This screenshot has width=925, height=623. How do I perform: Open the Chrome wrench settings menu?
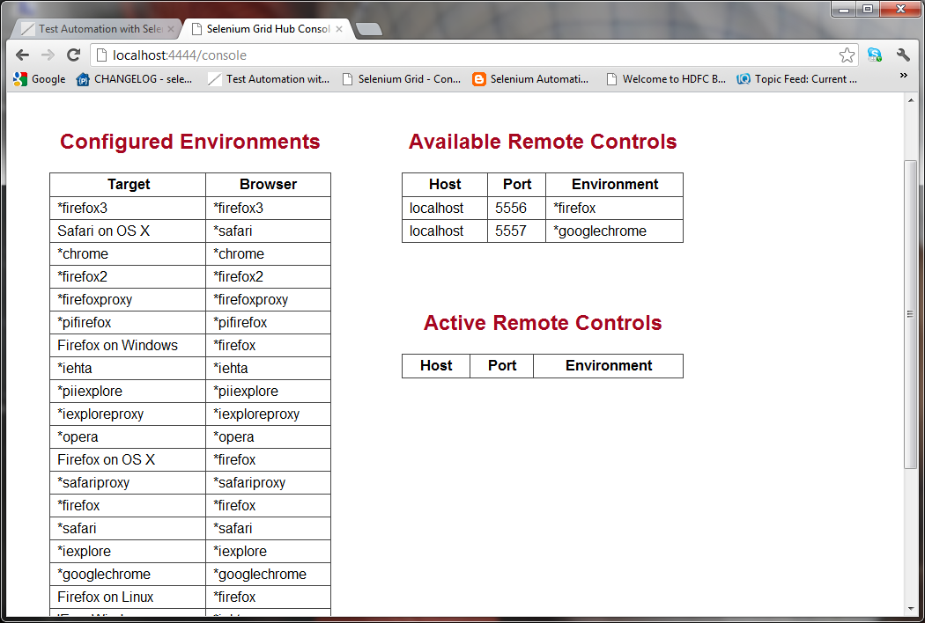coord(904,55)
